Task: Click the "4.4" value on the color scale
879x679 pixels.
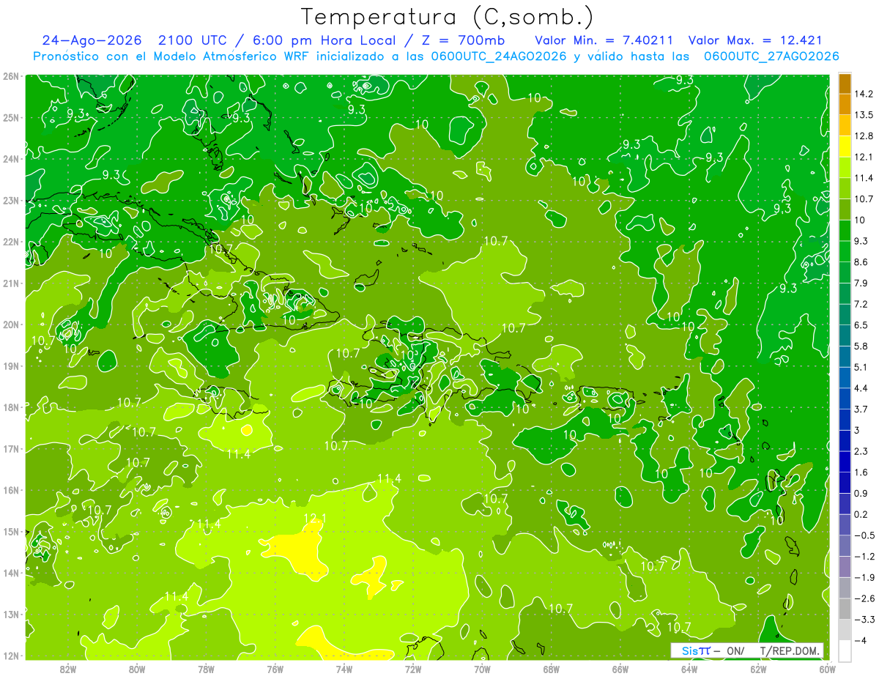Action: 861,388
